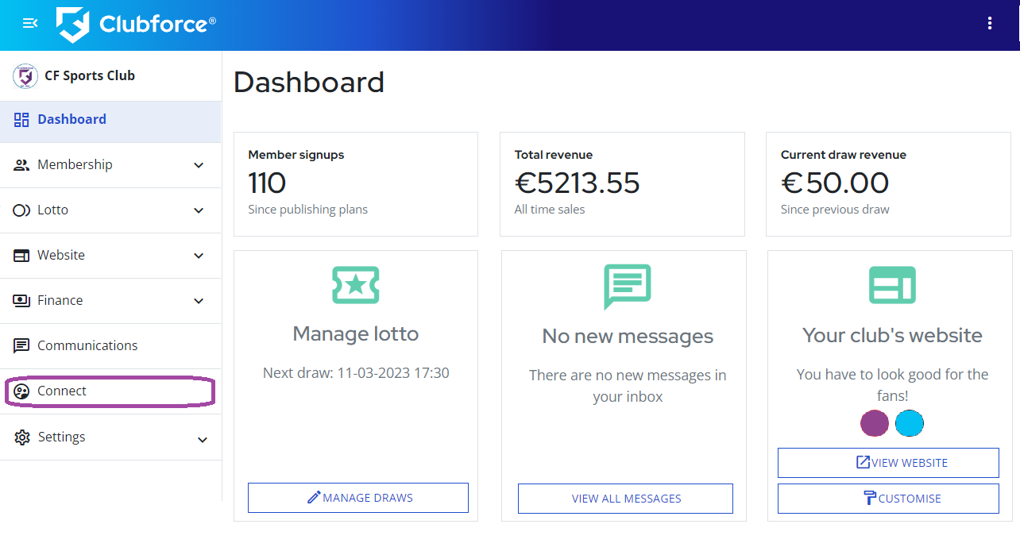This screenshot has width=1020, height=551.
Task: Click the Settings gear icon in sidebar
Action: tap(22, 437)
